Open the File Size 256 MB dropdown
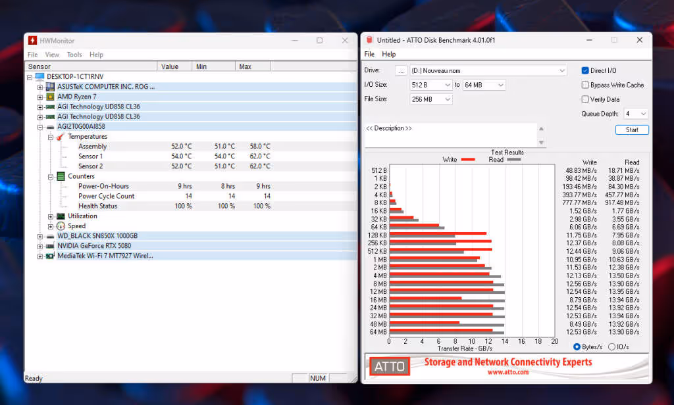The width and height of the screenshot is (674, 405). pos(430,99)
